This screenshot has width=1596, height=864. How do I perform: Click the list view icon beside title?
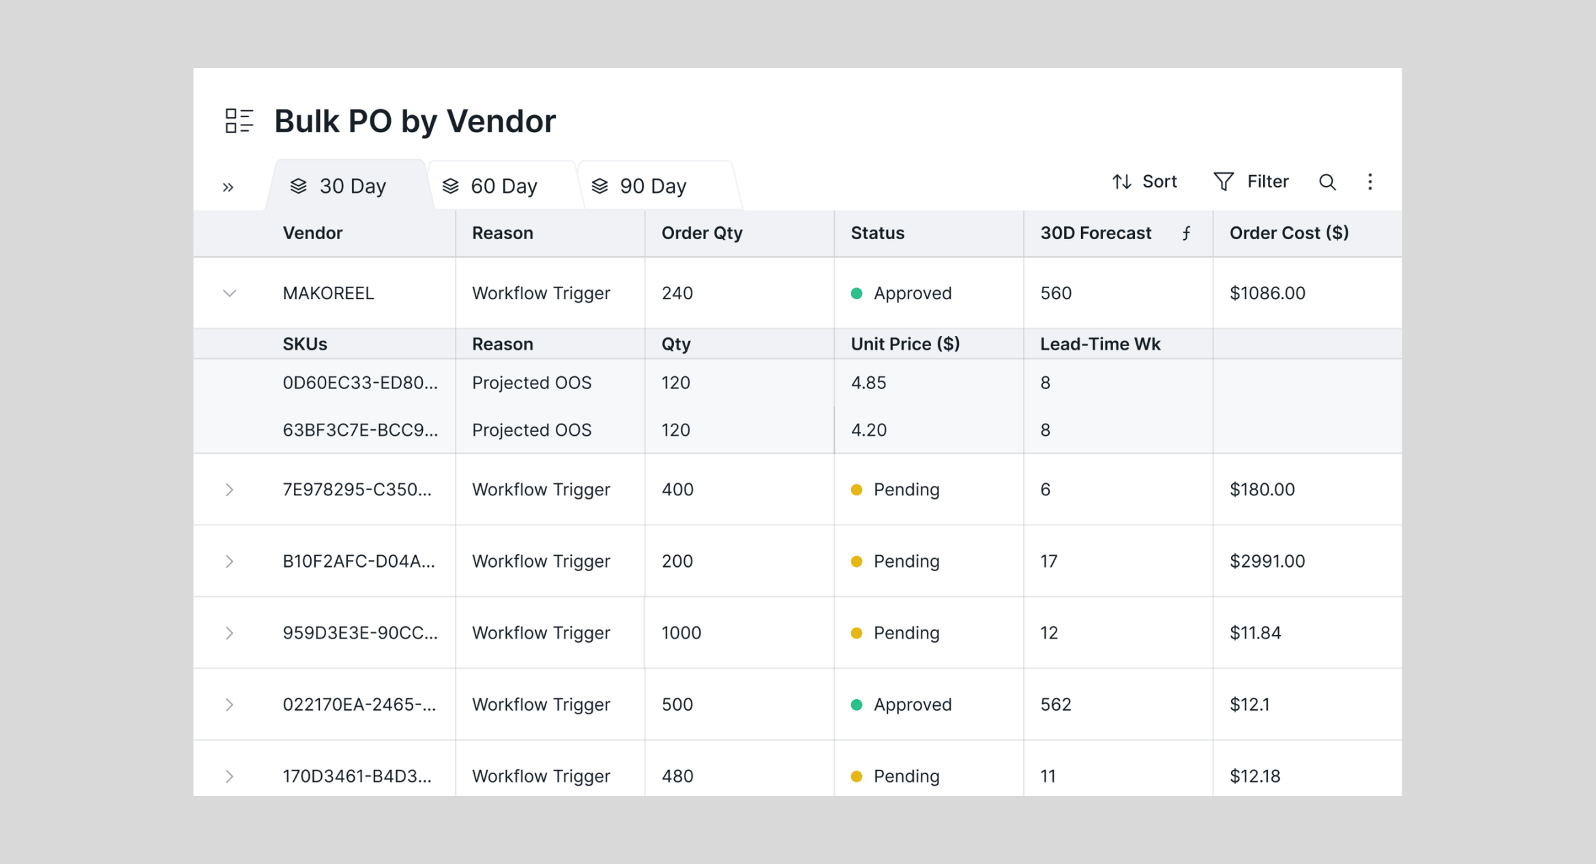239,121
